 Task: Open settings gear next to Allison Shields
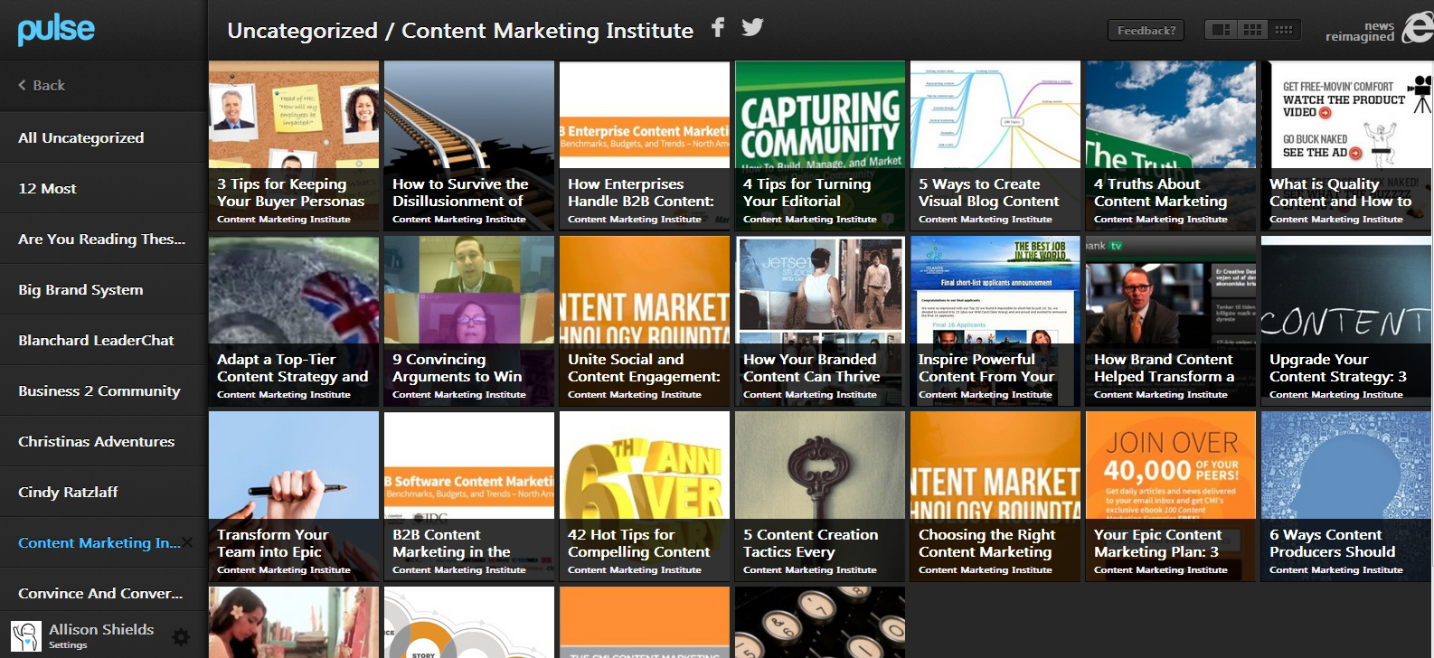click(x=181, y=637)
